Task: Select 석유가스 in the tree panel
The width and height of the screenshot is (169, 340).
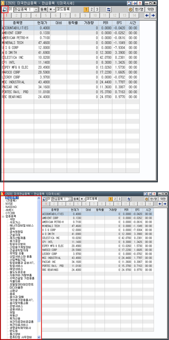Action: tap(15, 222)
